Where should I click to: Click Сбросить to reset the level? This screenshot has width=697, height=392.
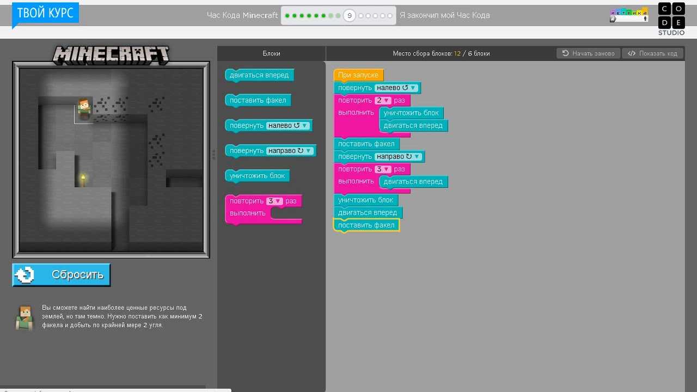click(62, 275)
